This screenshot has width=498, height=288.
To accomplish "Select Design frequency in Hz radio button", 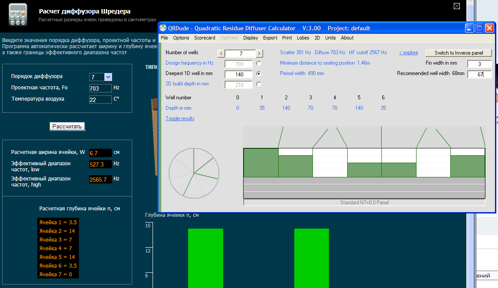I will click(259, 63).
